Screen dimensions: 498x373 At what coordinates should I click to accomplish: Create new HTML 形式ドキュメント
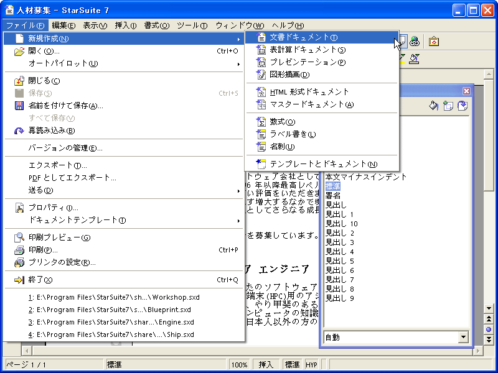point(322,92)
